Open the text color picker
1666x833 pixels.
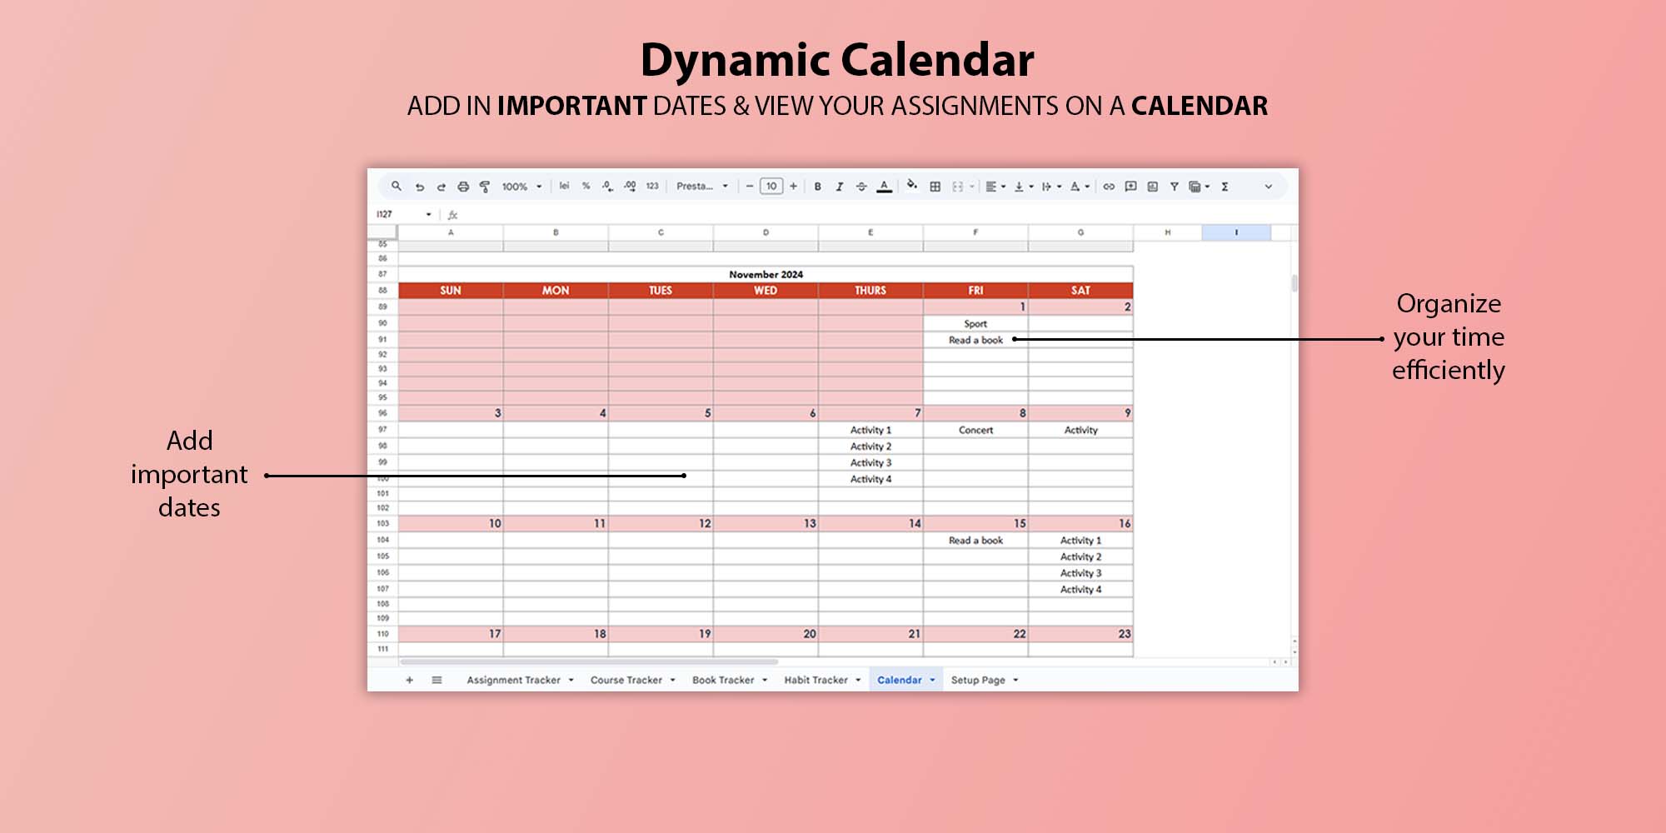[x=885, y=187]
